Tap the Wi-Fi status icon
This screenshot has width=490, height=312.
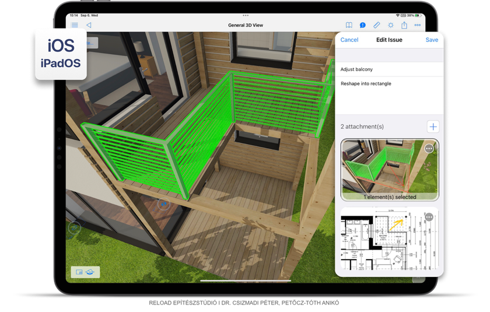397,15
